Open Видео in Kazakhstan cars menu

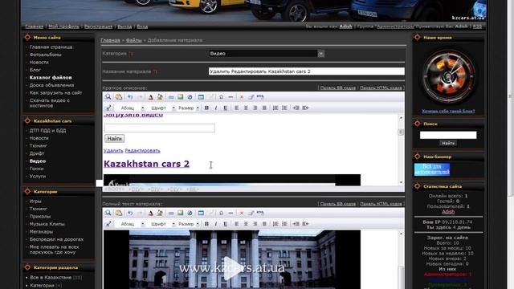tap(38, 161)
